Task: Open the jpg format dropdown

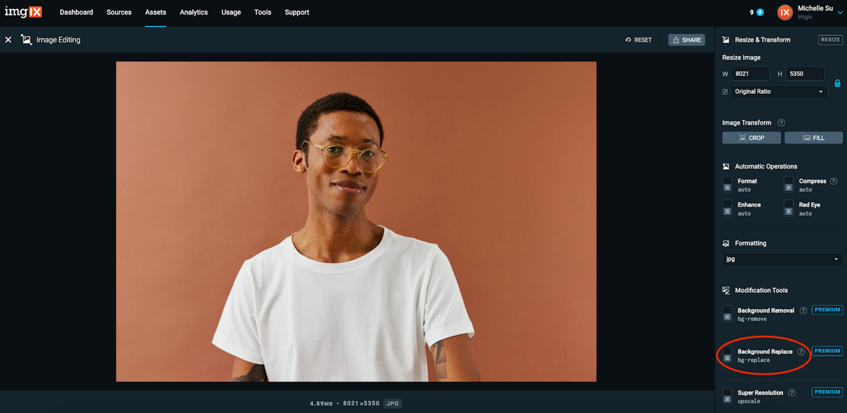Action: click(x=782, y=259)
